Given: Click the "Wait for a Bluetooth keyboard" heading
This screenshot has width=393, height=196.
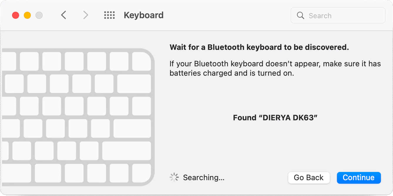Looking at the screenshot, I should [259, 47].
